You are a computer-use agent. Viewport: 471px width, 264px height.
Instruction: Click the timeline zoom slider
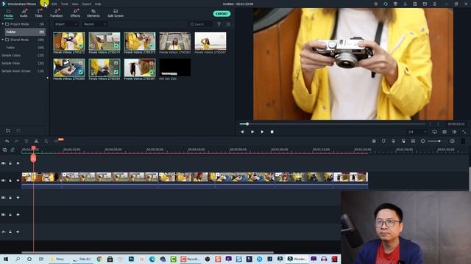click(437, 142)
